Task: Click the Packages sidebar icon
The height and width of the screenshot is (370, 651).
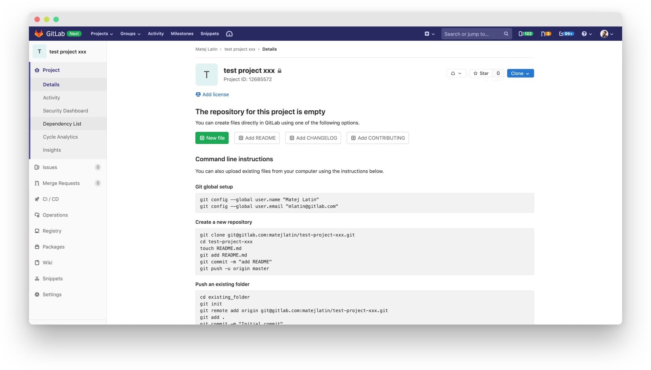Action: [x=37, y=247]
